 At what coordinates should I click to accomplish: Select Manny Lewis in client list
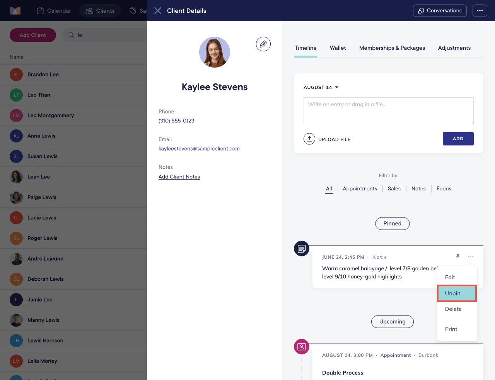point(73,320)
